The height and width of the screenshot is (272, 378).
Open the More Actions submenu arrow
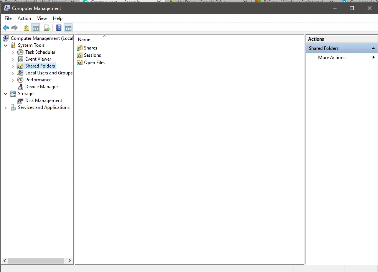373,57
